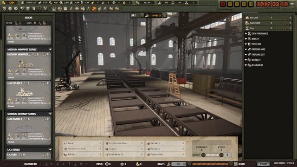This screenshot has width=297, height=167.
Task: Set game speed with first yellow button
Action: click(230, 4)
